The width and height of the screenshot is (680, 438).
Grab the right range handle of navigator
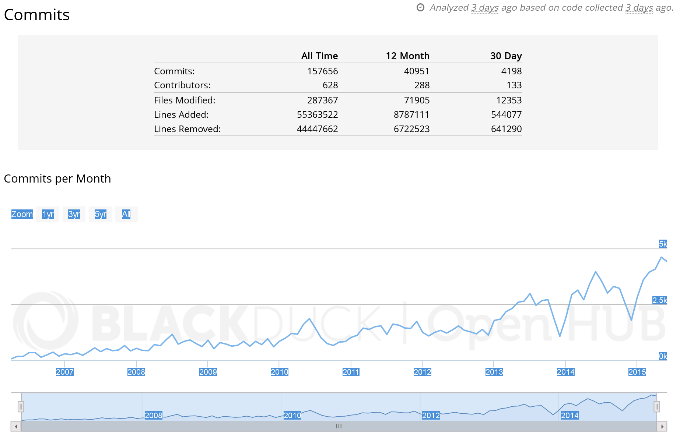(656, 407)
